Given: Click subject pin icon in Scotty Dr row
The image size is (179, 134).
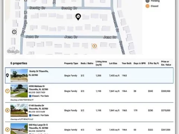Looking at the screenshot, I should pos(7,75).
